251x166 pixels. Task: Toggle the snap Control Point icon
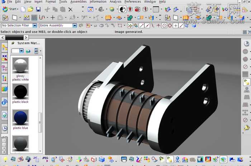(153, 25)
